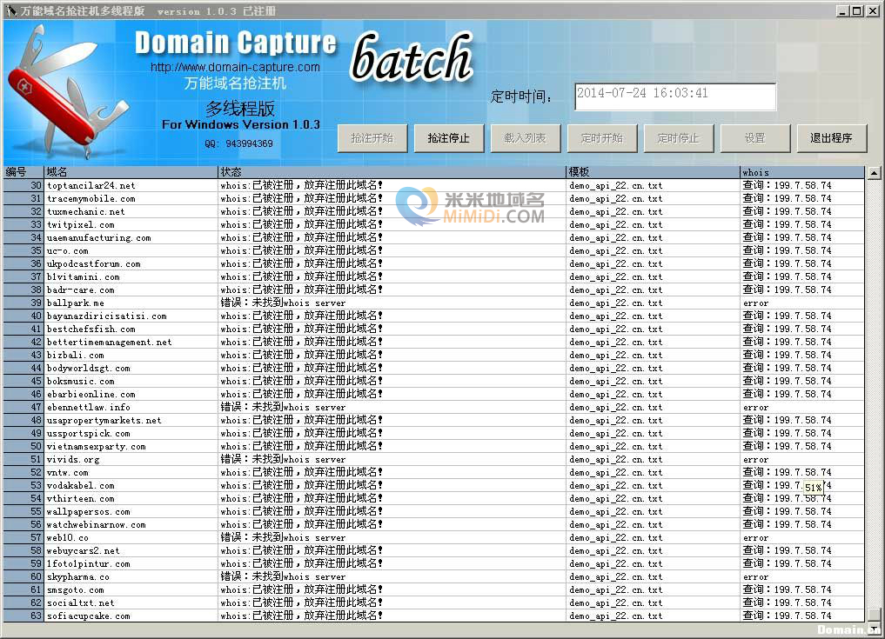Select the bestchefsfish.com domain

click(x=91, y=329)
